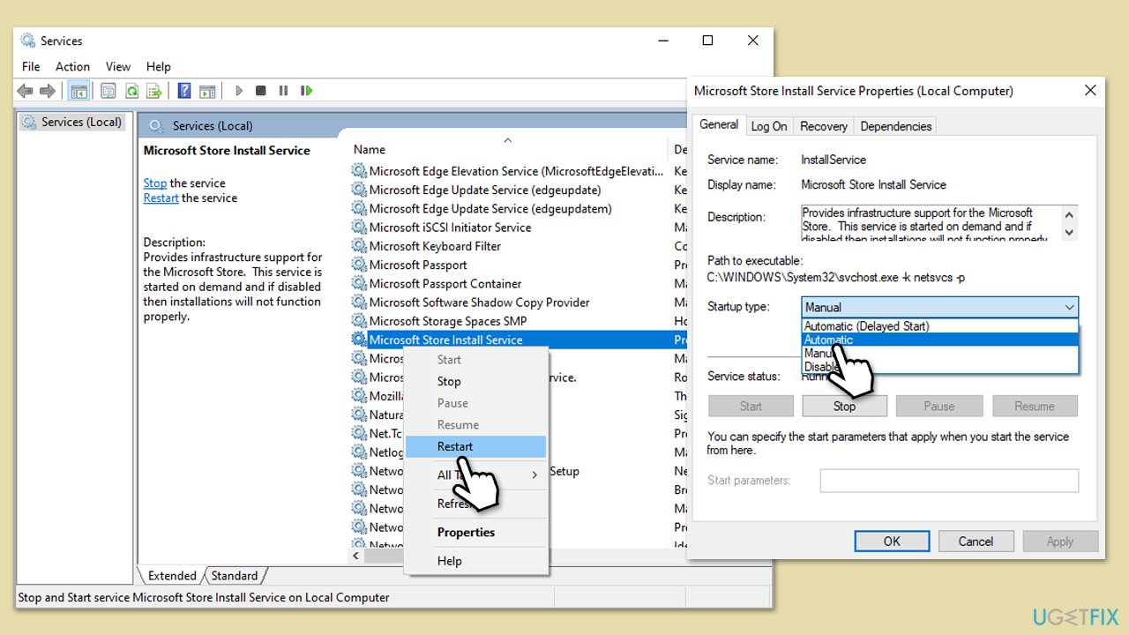Click the Restart the service link
The width and height of the screenshot is (1129, 635).
coord(161,198)
